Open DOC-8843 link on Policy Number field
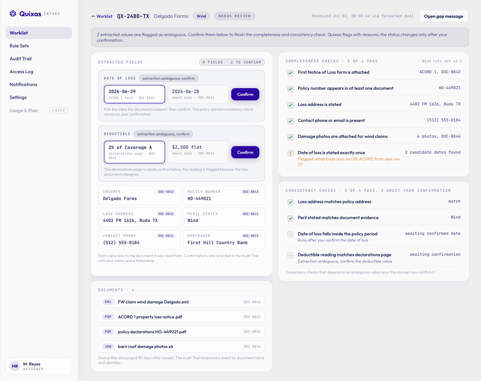 (251, 192)
